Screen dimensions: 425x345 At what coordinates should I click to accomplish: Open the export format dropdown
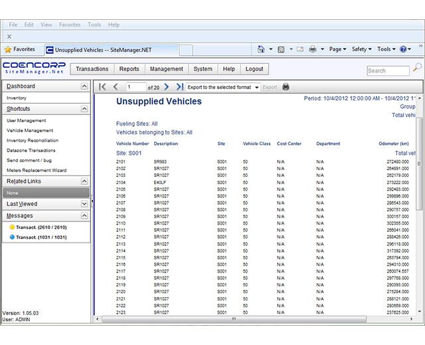click(x=256, y=86)
